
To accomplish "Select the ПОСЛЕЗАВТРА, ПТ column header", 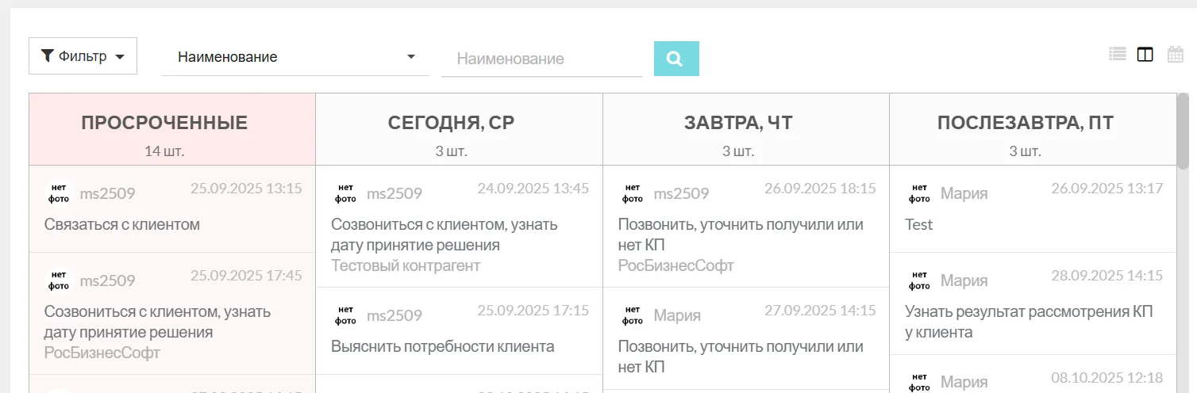I will [1025, 123].
